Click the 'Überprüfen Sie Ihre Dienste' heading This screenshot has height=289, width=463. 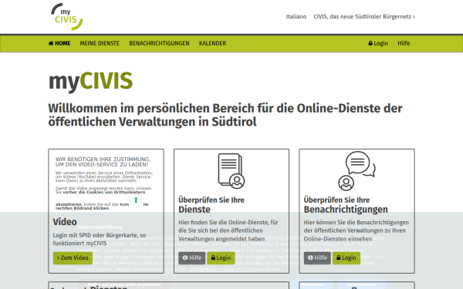click(211, 205)
